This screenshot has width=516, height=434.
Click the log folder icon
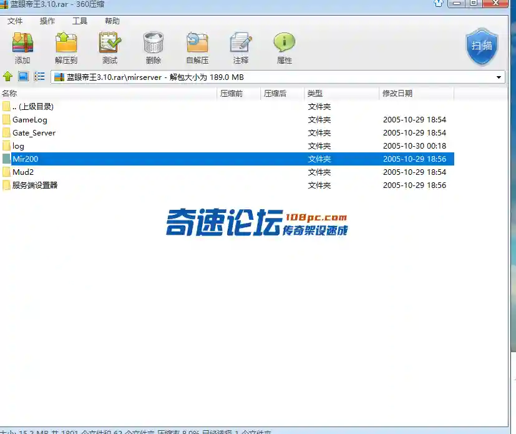6,146
